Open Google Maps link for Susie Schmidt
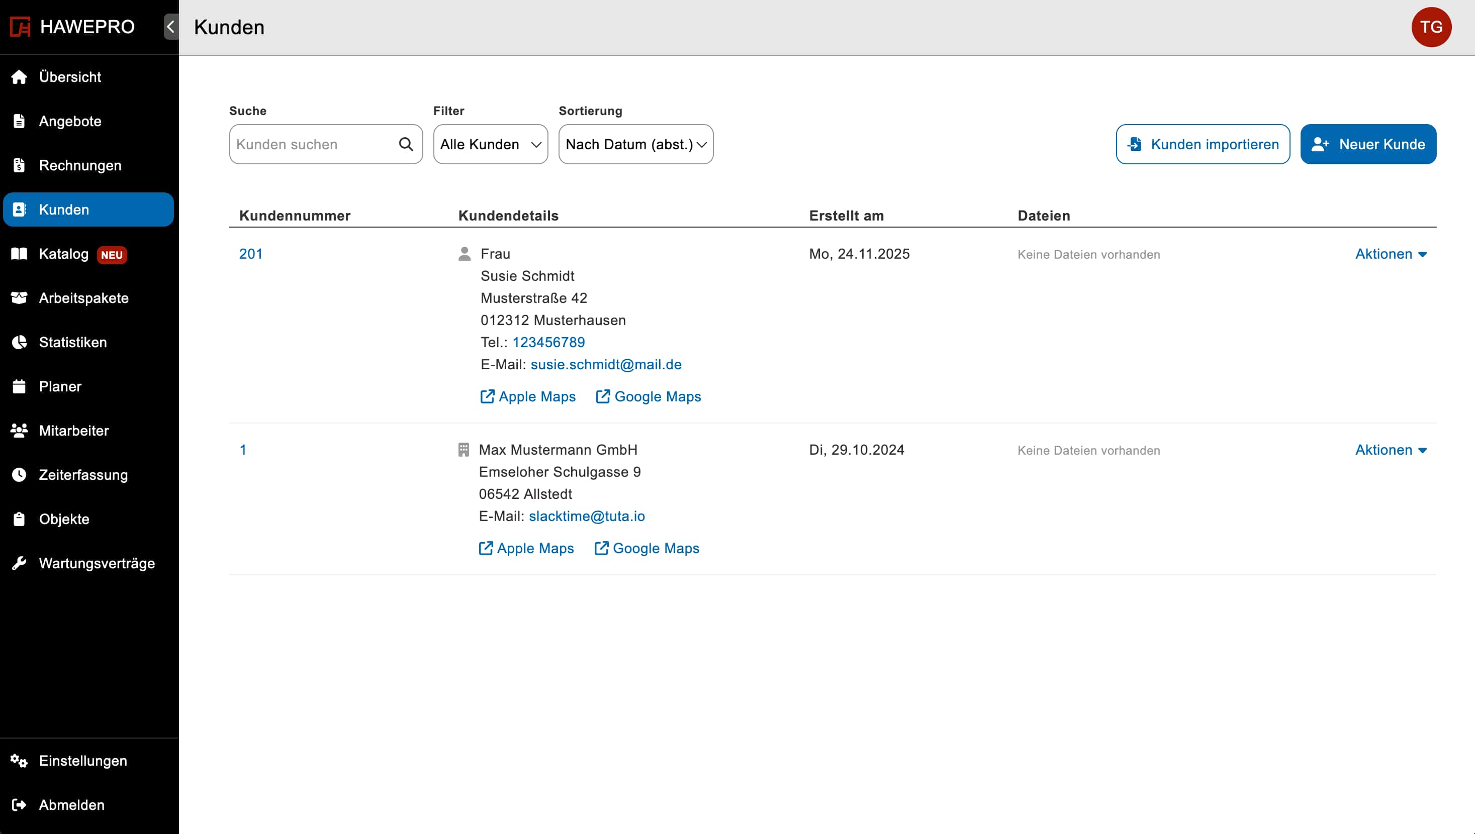 tap(649, 397)
